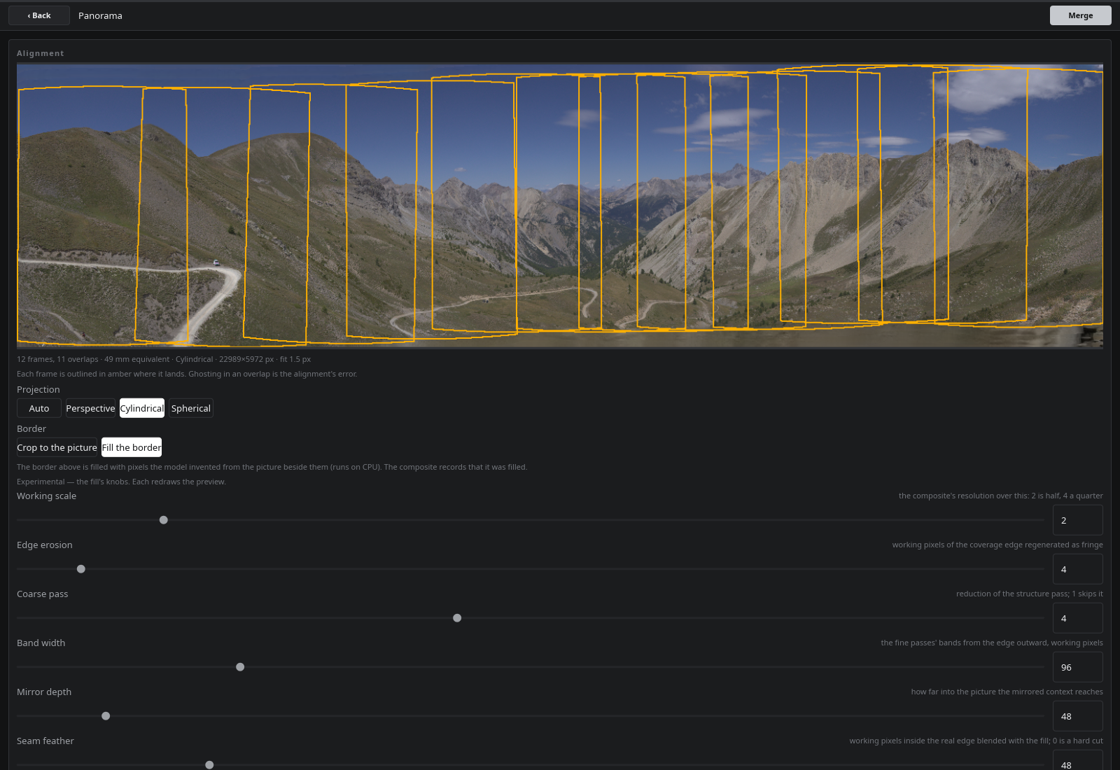Click the Merge button
This screenshot has height=770, width=1120.
pos(1080,15)
